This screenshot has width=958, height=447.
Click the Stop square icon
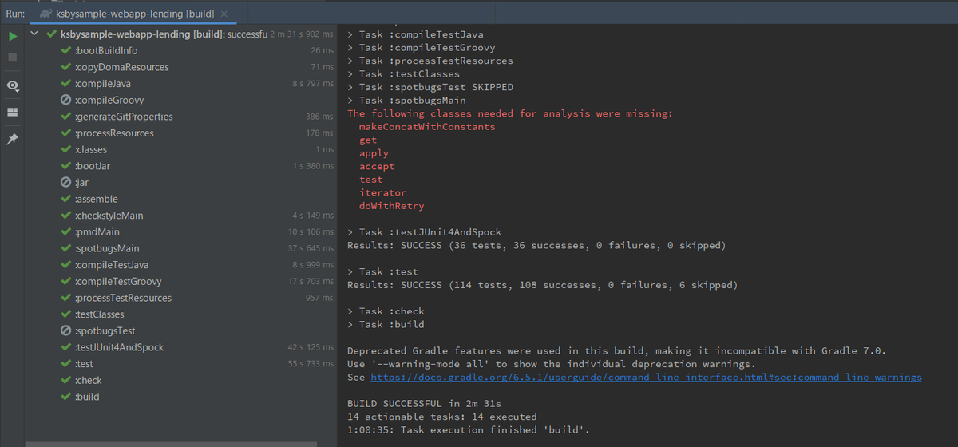(12, 57)
